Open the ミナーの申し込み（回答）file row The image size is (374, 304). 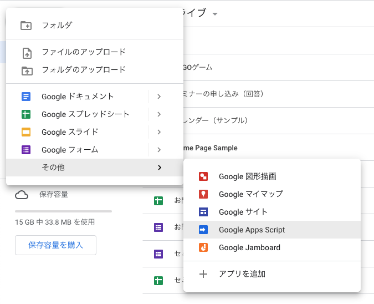tap(279, 94)
